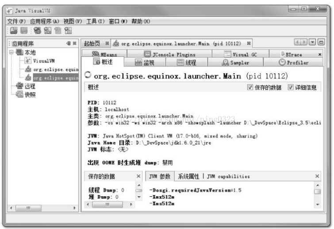
Task: Open the 工具(T) menu
Action: (96, 22)
